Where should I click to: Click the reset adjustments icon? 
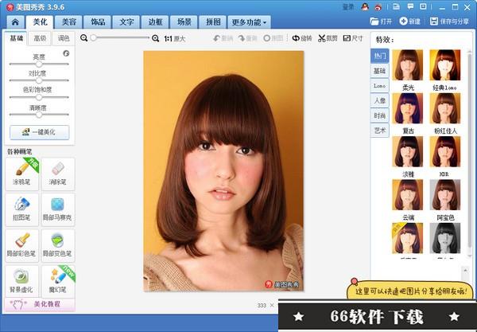66,53
